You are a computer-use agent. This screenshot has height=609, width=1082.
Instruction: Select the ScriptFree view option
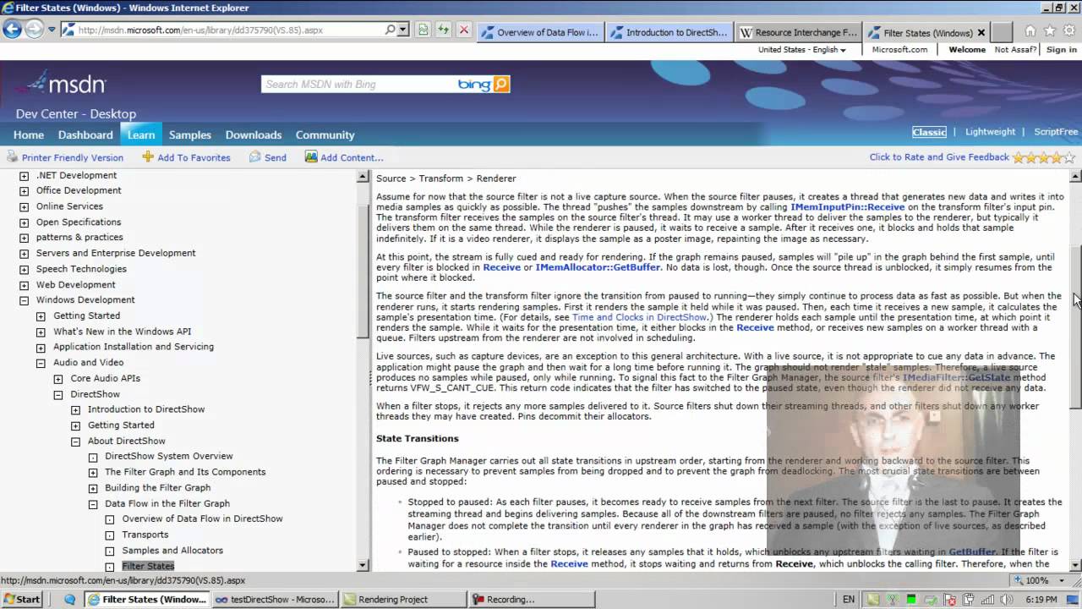click(1056, 132)
